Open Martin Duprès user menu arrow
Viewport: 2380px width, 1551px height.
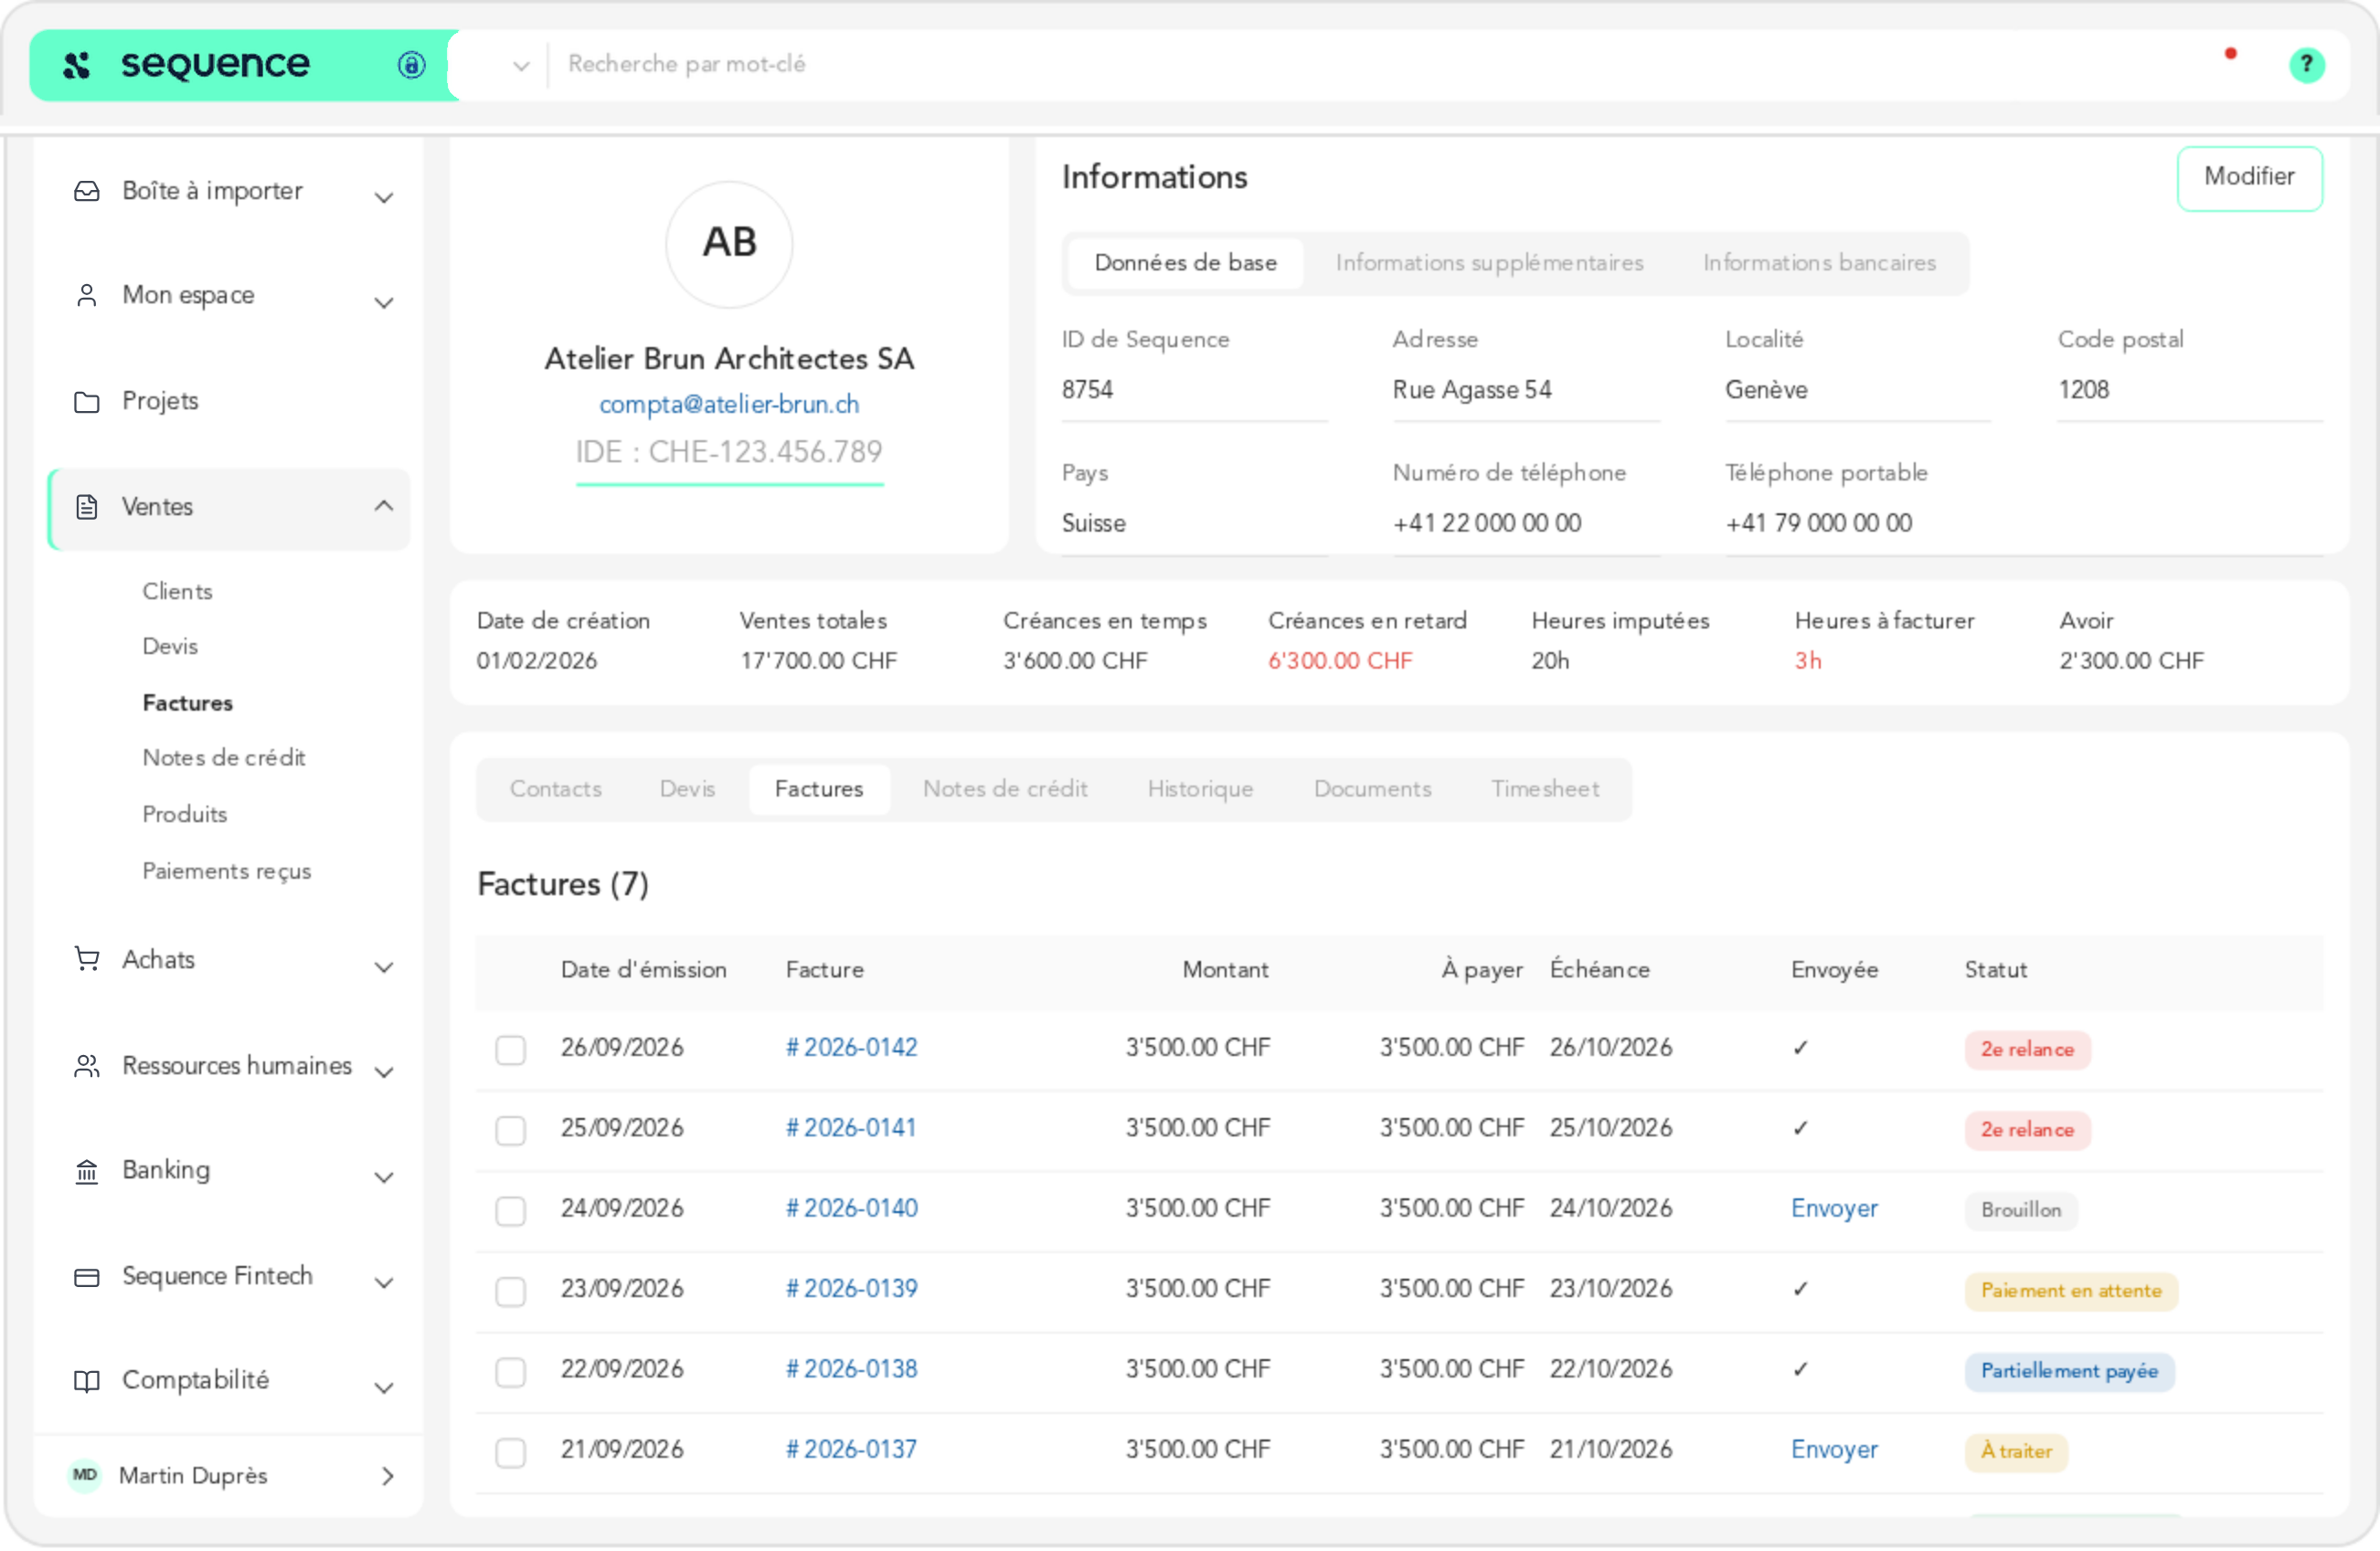[x=388, y=1475]
